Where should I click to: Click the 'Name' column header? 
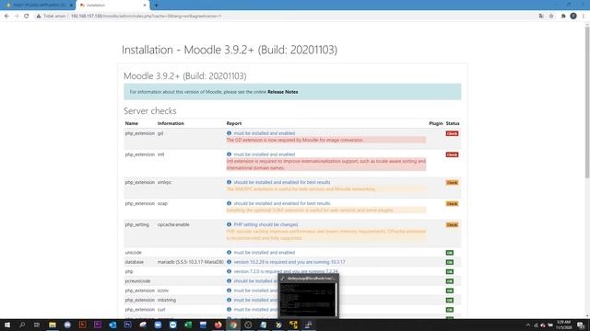coord(131,123)
